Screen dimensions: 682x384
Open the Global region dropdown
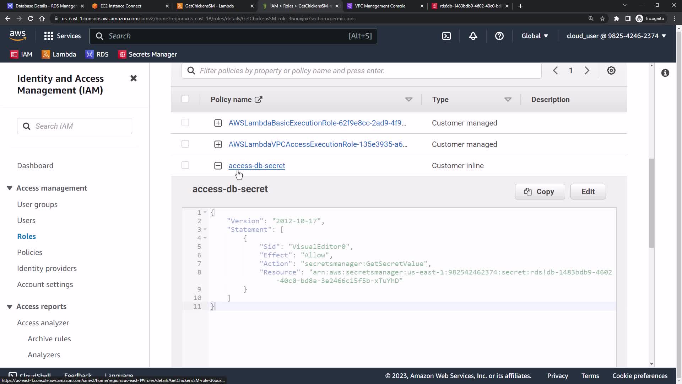534,36
